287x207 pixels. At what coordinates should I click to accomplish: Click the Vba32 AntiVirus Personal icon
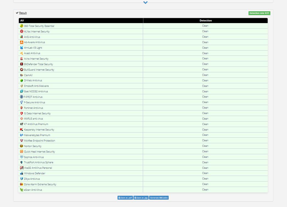[22, 168]
